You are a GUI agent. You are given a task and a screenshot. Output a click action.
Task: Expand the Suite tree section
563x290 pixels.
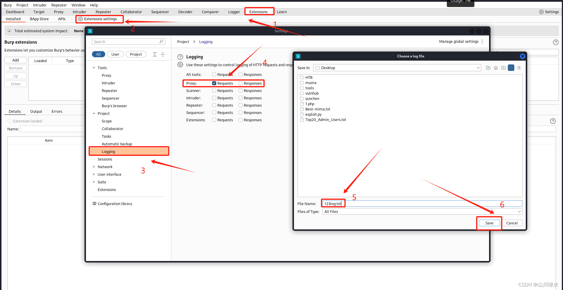tap(94, 182)
